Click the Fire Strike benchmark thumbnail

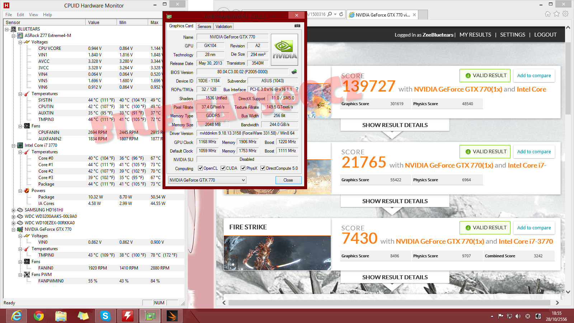[x=277, y=253]
